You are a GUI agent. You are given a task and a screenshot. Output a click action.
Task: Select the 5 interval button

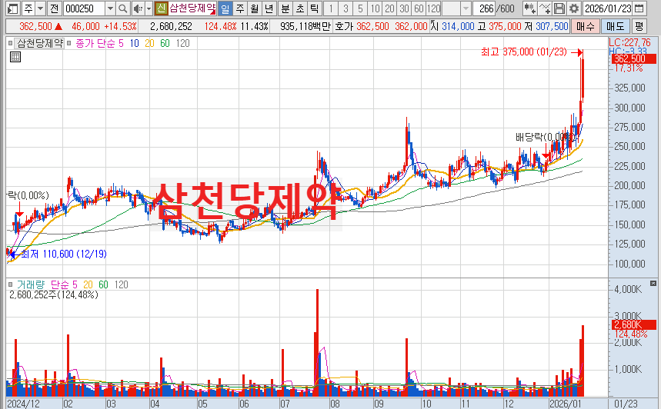360,8
